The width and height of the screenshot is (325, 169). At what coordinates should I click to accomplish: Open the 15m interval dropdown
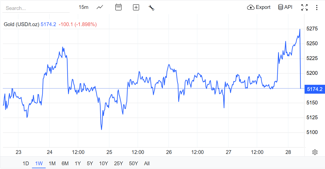tap(84, 7)
